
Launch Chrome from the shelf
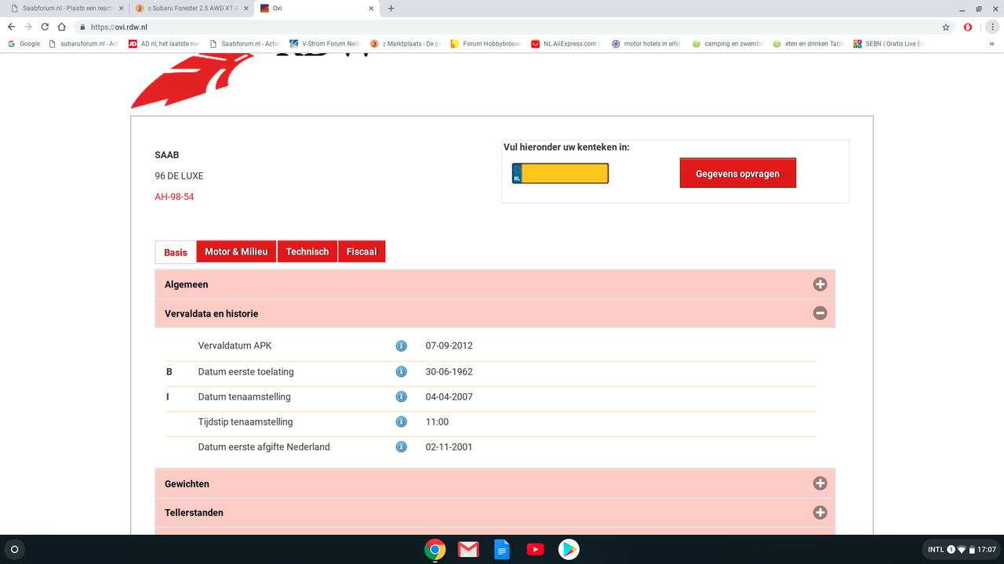click(435, 549)
